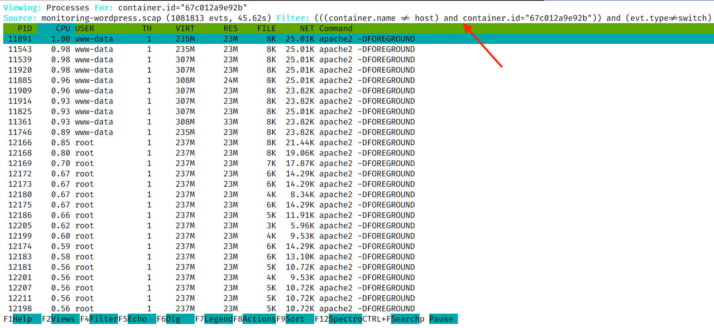Image resolution: width=714 pixels, height=328 pixels.
Task: Click the VIRT column header
Action: click(x=185, y=28)
